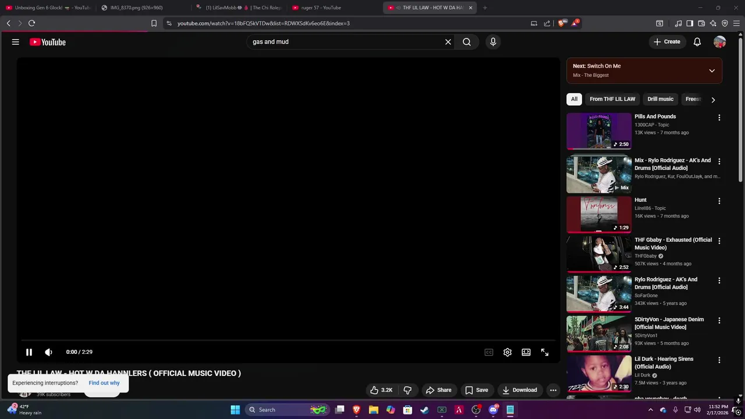
Task: Open options for 'Lil Durk - Hearing Sirens'
Action: pyautogui.click(x=719, y=360)
